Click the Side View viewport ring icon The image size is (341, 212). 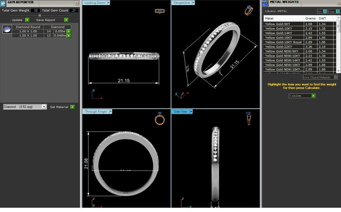[248, 118]
